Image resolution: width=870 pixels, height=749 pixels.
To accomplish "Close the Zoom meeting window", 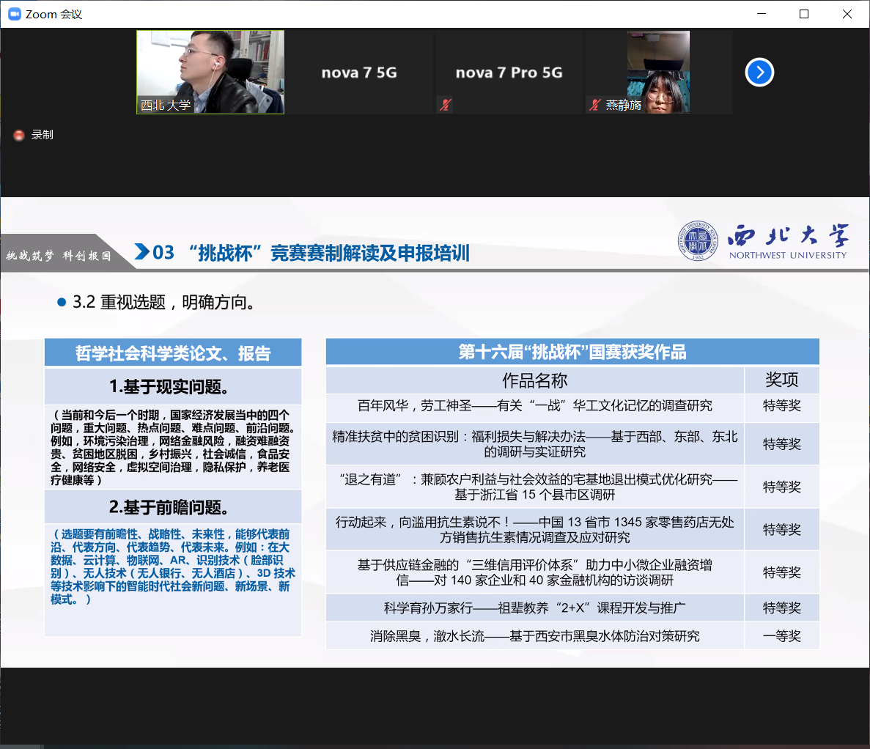I will point(847,14).
